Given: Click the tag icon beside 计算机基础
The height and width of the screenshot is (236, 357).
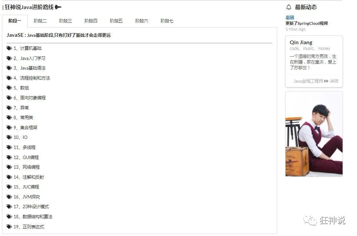Looking at the screenshot, I should [9, 48].
